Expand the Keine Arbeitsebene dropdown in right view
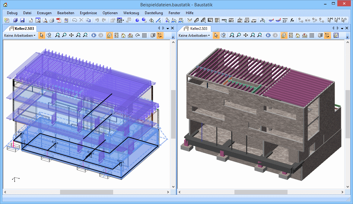The height and width of the screenshot is (204, 353). pyautogui.click(x=194, y=35)
